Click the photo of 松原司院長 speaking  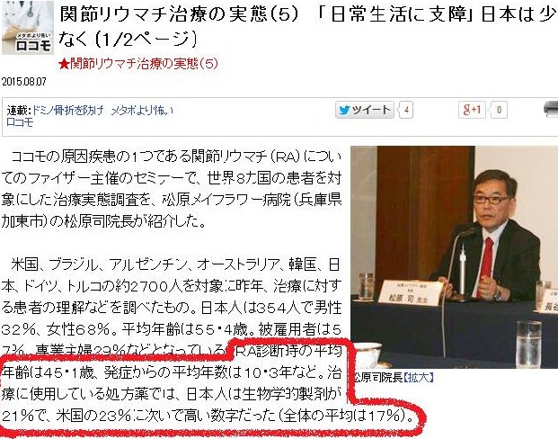click(x=454, y=257)
